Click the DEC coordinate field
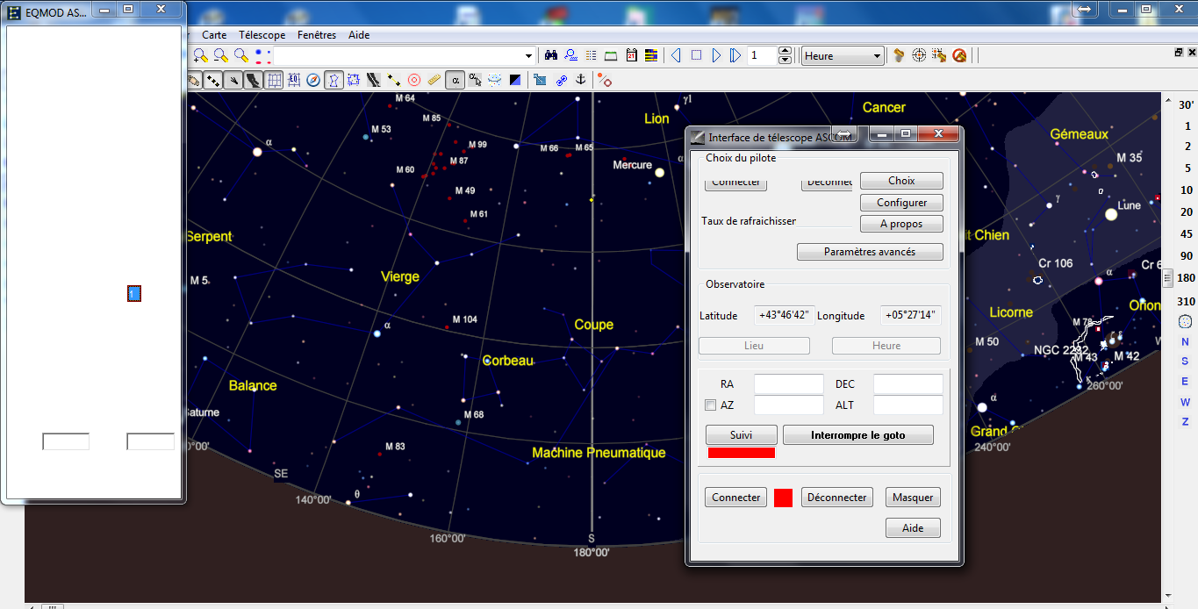 (x=908, y=384)
